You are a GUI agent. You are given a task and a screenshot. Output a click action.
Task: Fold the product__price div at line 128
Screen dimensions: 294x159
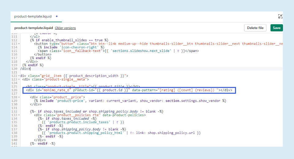coord(19,97)
